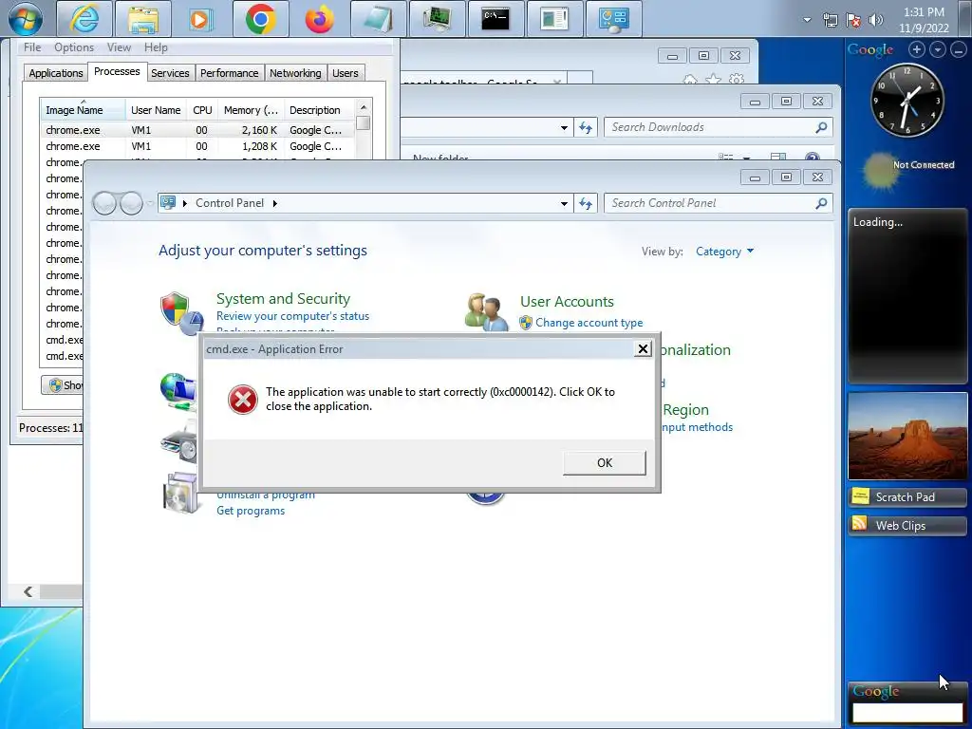Click the weather gadget showing Not Connected
Viewport: 972px width, 729px height.
[908, 169]
